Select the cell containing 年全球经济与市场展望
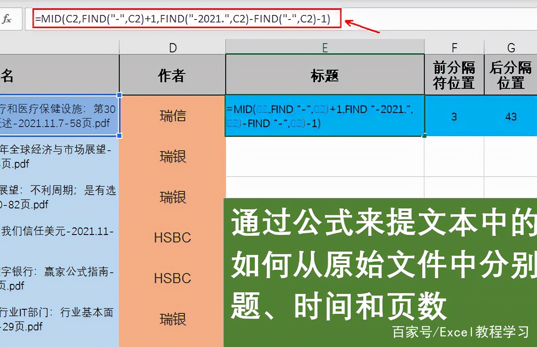This screenshot has width=537, height=347. tap(59, 156)
